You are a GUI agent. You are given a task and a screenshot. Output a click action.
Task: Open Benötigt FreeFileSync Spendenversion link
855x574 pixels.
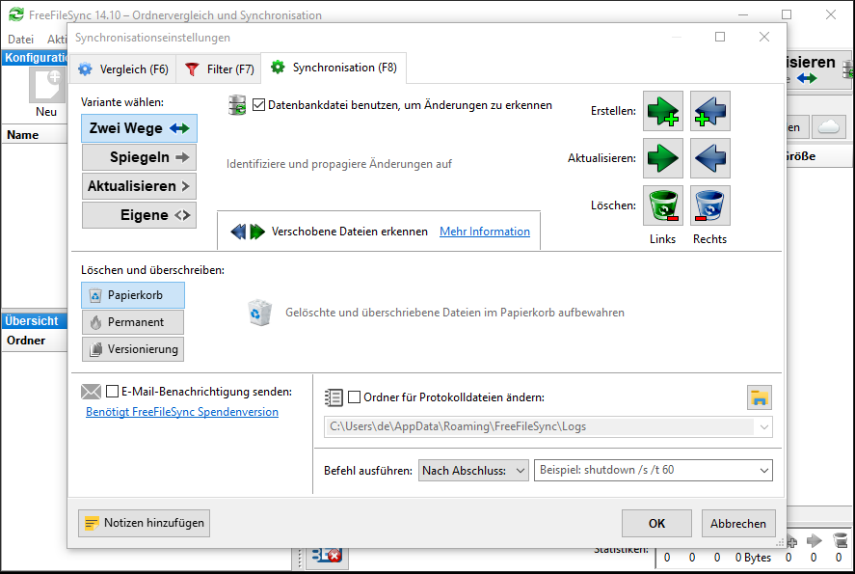(x=182, y=412)
